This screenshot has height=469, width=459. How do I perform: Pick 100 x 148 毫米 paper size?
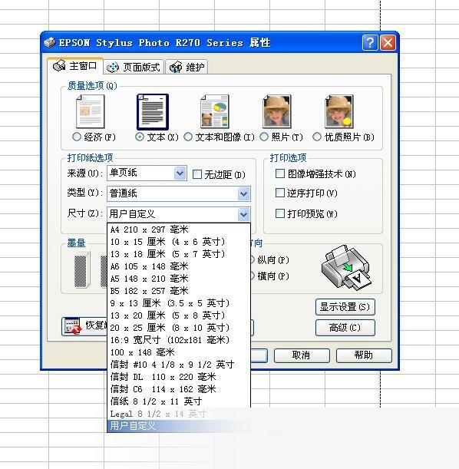point(179,352)
